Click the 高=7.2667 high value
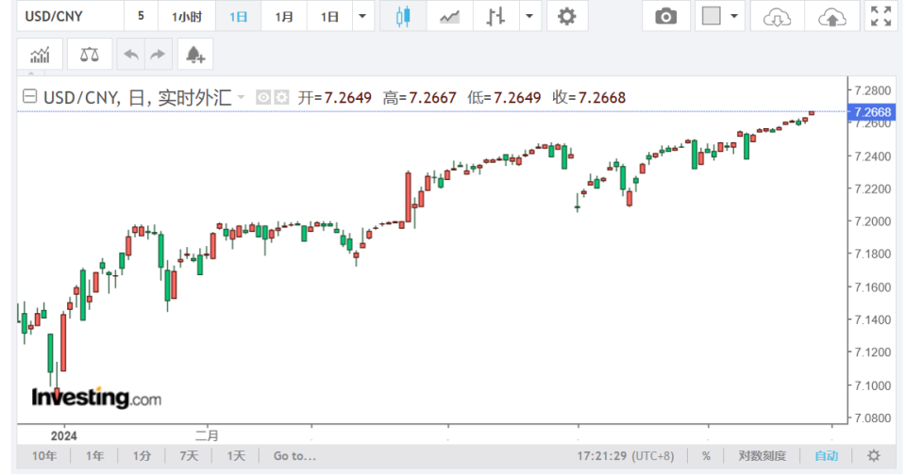 coord(419,97)
